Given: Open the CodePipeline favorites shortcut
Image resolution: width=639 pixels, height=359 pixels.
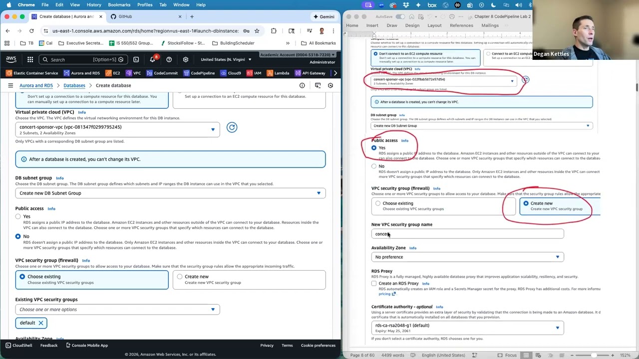Looking at the screenshot, I should 199,73.
